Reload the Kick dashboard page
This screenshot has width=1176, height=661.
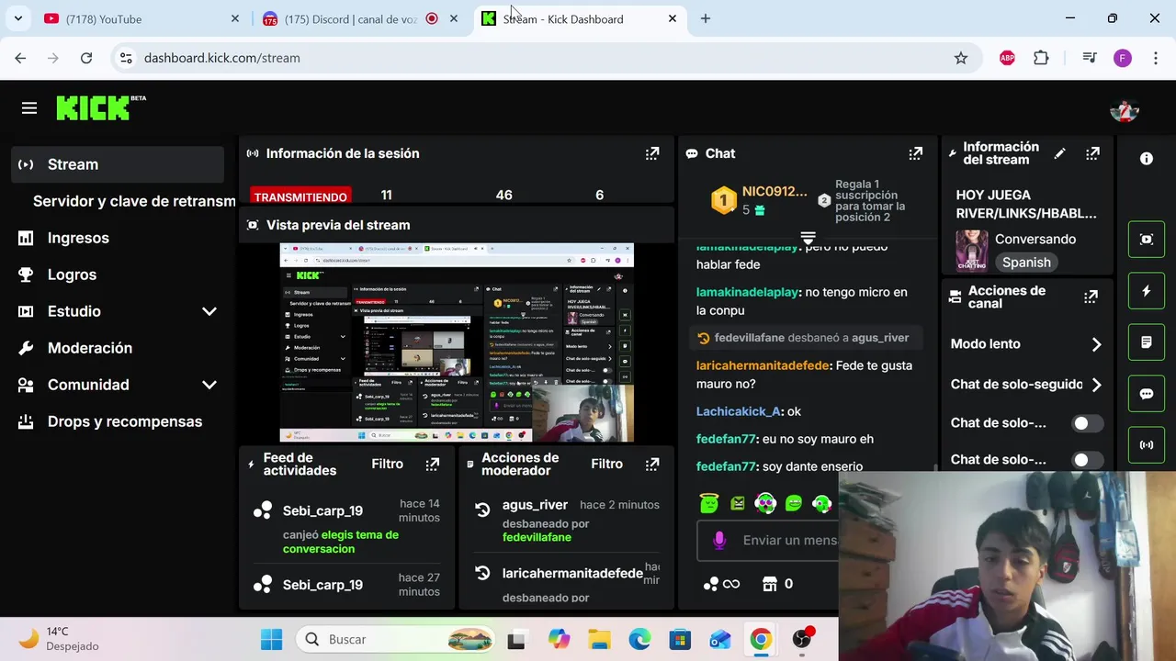pyautogui.click(x=86, y=58)
